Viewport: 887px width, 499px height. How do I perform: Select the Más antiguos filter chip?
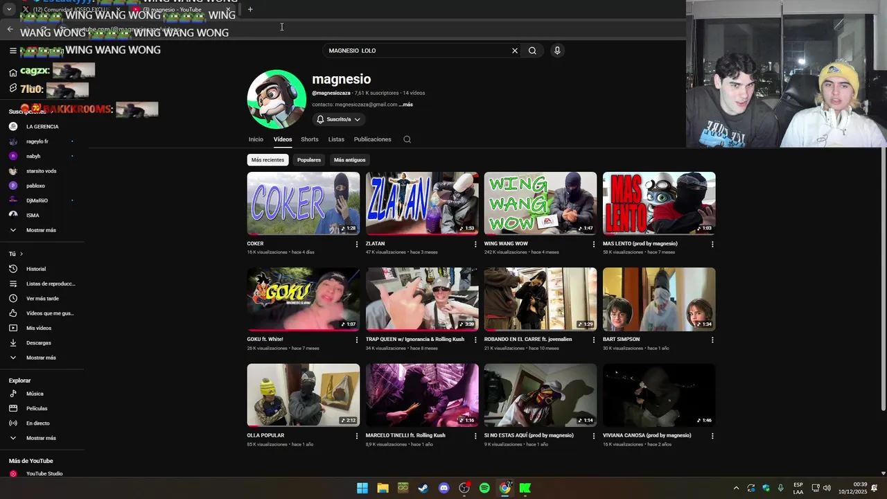point(349,160)
